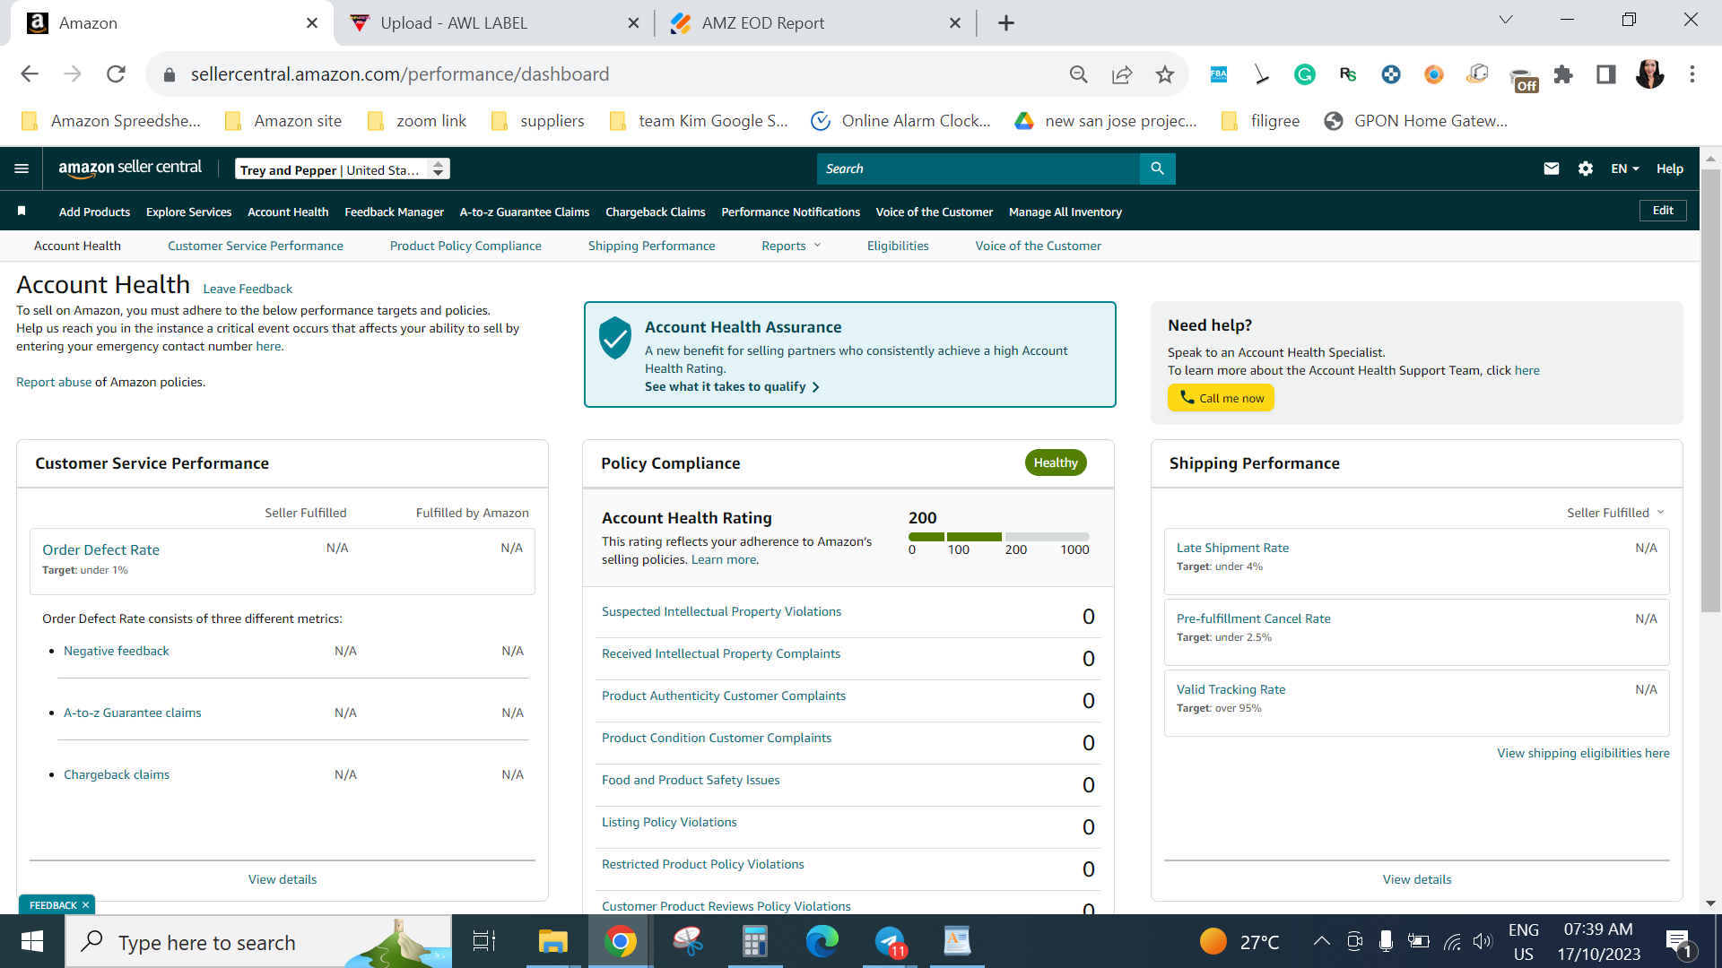
Task: Reload the page with the refresh icon
Action: [x=116, y=74]
